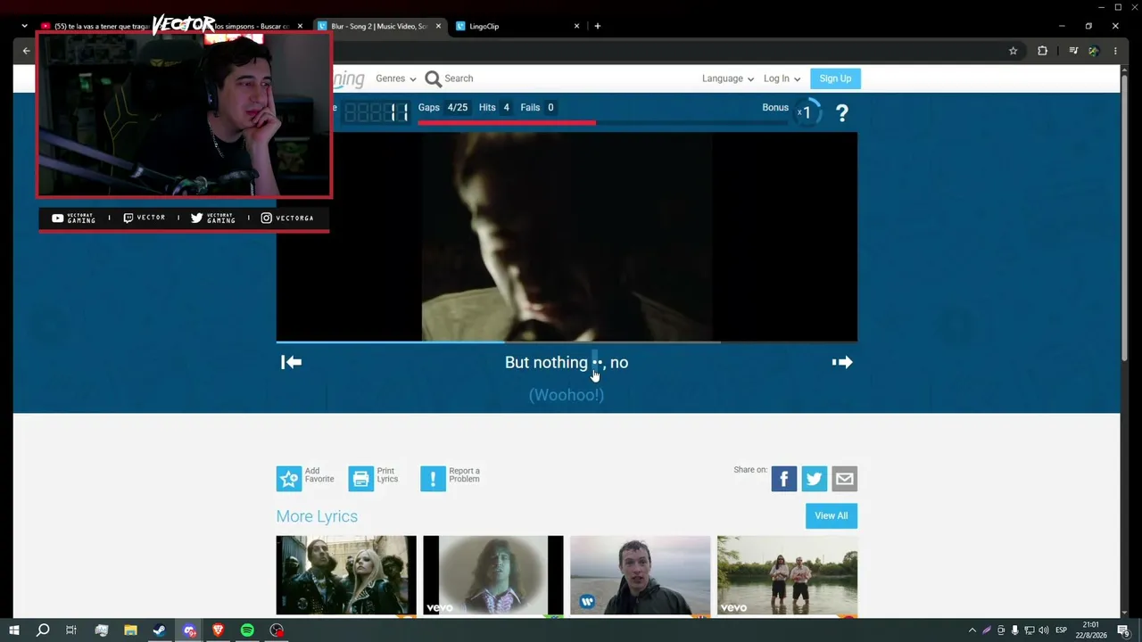Open the volume control in system tray
The image size is (1142, 642).
tap(1043, 630)
